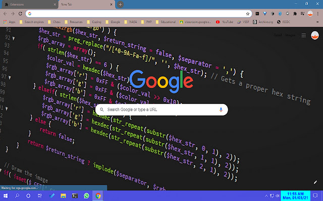Viewport: 323px width, 201px height.
Task: Open Cortana from the taskbar
Action: click(28, 195)
